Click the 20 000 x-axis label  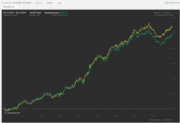(x=78, y=116)
